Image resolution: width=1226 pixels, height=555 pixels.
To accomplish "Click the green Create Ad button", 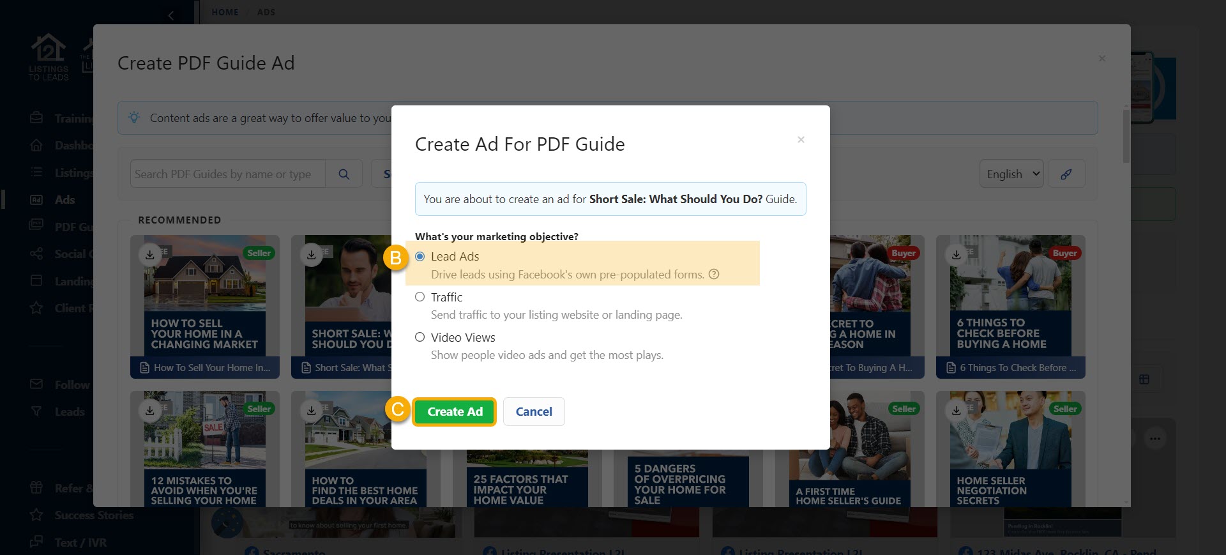I will point(455,412).
